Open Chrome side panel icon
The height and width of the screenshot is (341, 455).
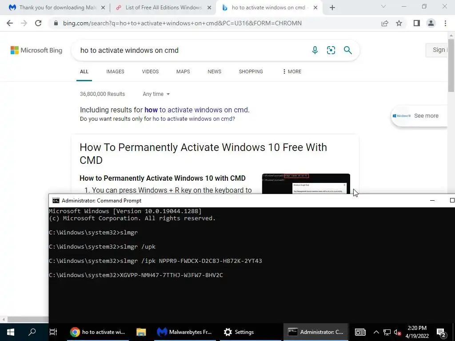(x=417, y=23)
